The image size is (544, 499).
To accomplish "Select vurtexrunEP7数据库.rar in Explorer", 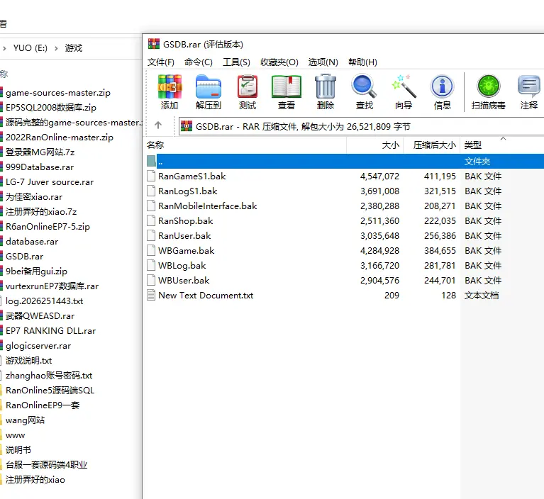I will coord(52,286).
